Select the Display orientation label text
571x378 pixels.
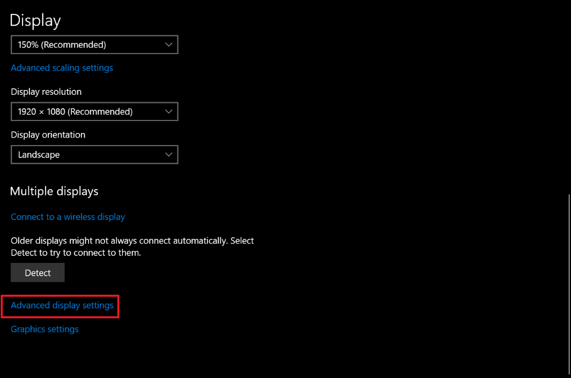48,134
